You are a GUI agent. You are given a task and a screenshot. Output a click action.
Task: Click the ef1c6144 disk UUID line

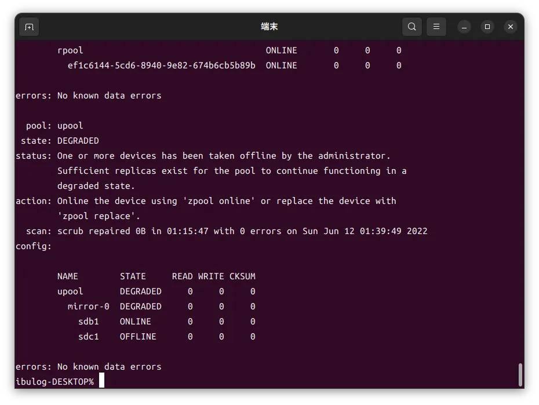(x=161, y=65)
